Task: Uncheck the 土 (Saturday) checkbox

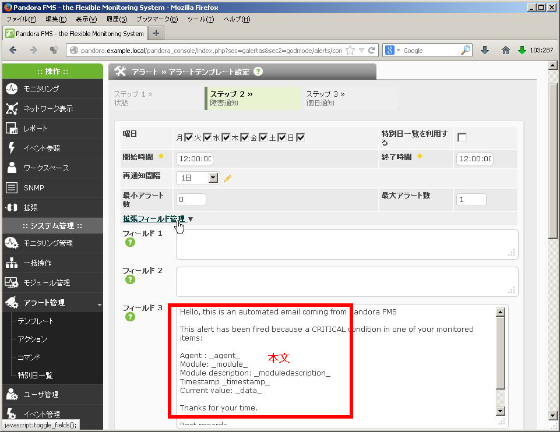Action: point(282,137)
